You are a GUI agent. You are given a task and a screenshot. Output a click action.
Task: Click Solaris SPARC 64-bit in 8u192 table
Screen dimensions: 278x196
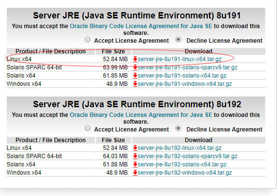34,156
